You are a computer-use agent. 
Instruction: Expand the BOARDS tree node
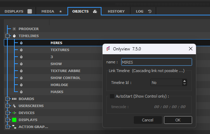tap(7, 99)
